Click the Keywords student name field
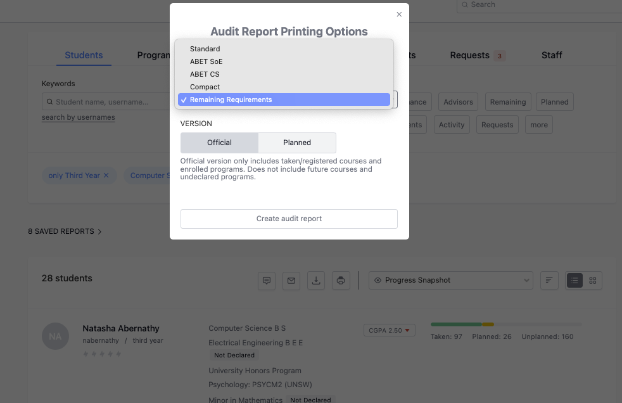This screenshot has height=403, width=622. [x=106, y=102]
